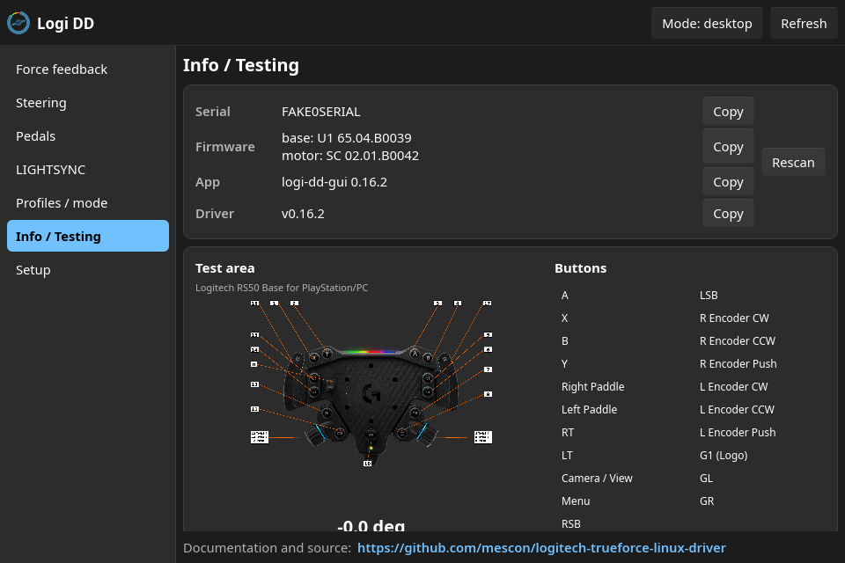This screenshot has width=845, height=563.
Task: Select LIGHTSYNC in the sidebar
Action: click(88, 170)
